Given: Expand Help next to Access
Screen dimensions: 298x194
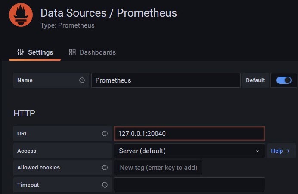Looking at the screenshot, I should click(x=281, y=151).
